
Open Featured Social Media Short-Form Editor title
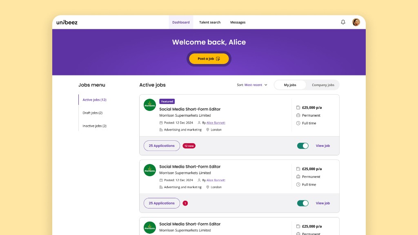190,109
